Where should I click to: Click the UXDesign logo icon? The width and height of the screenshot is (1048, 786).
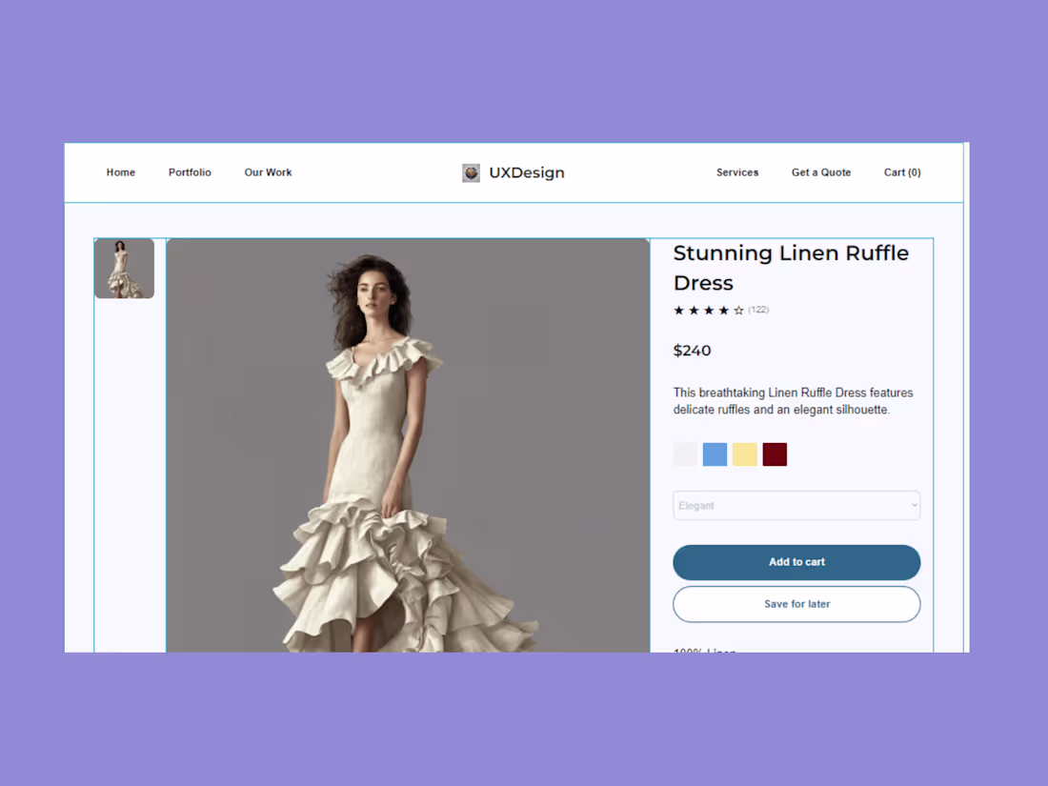tap(470, 172)
